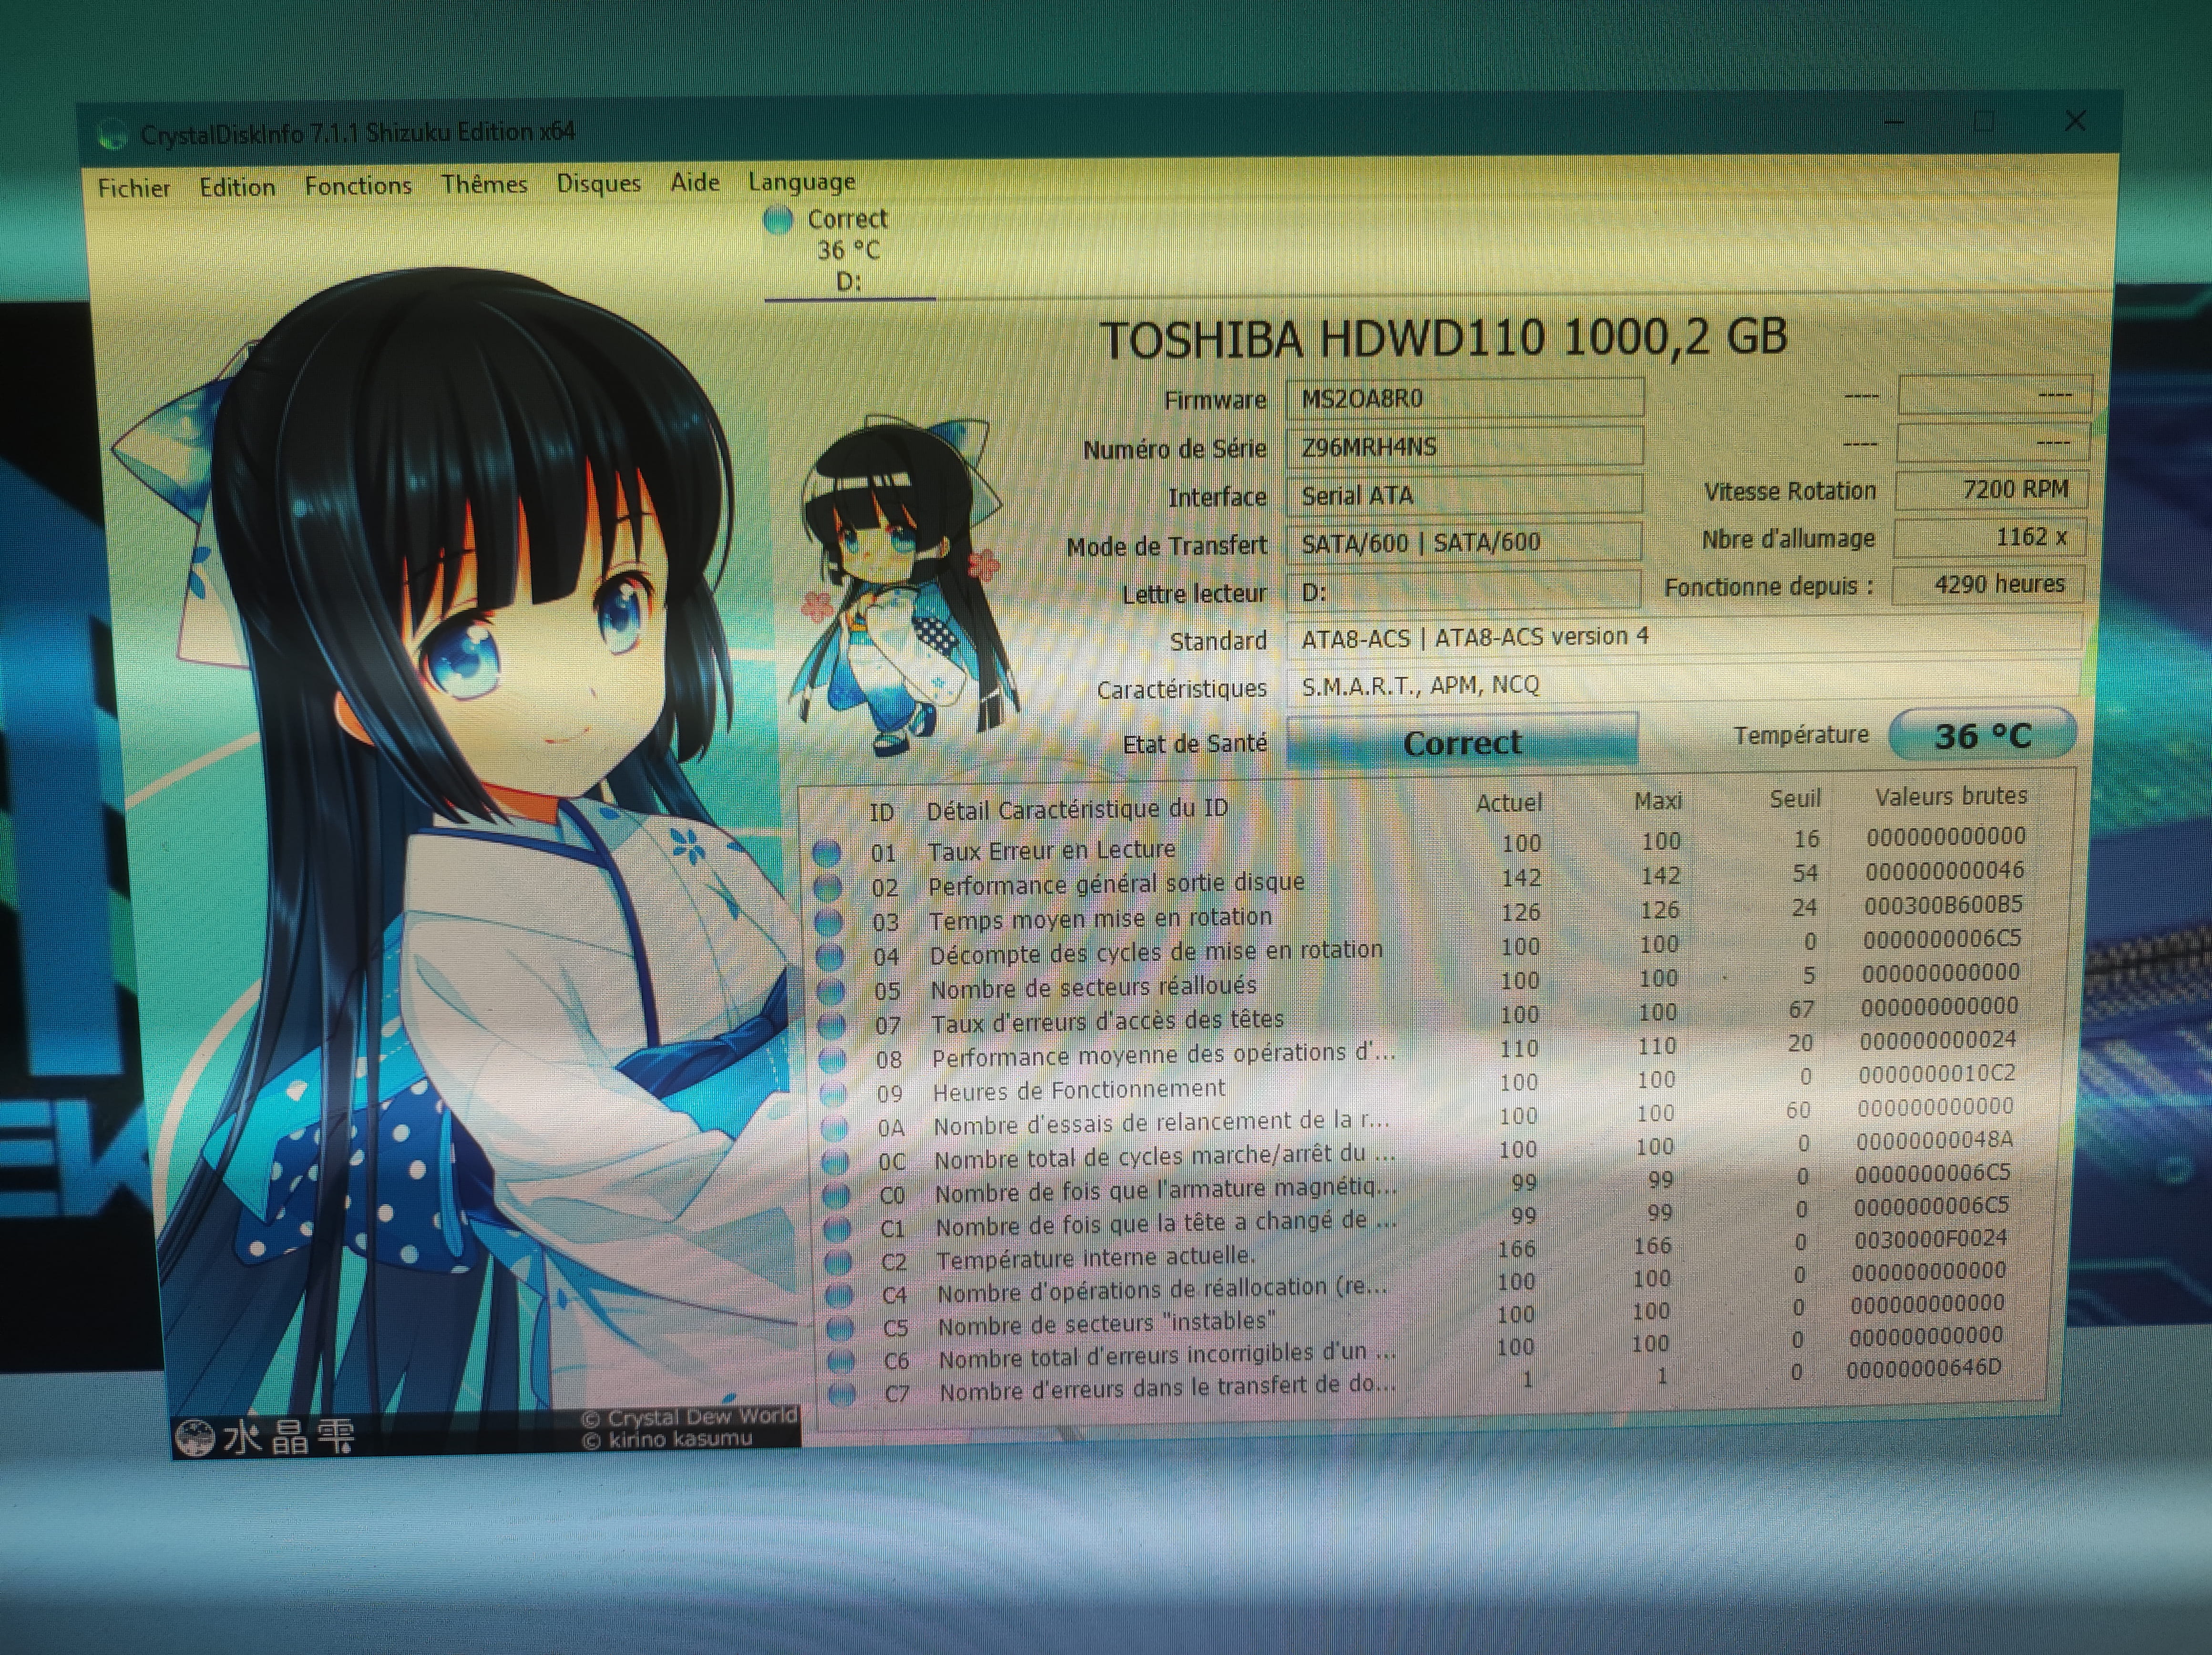Click the Caractéristiques field S.M.A.R.T., APM, NCQ
The image size is (2212, 1655).
(x=1684, y=685)
